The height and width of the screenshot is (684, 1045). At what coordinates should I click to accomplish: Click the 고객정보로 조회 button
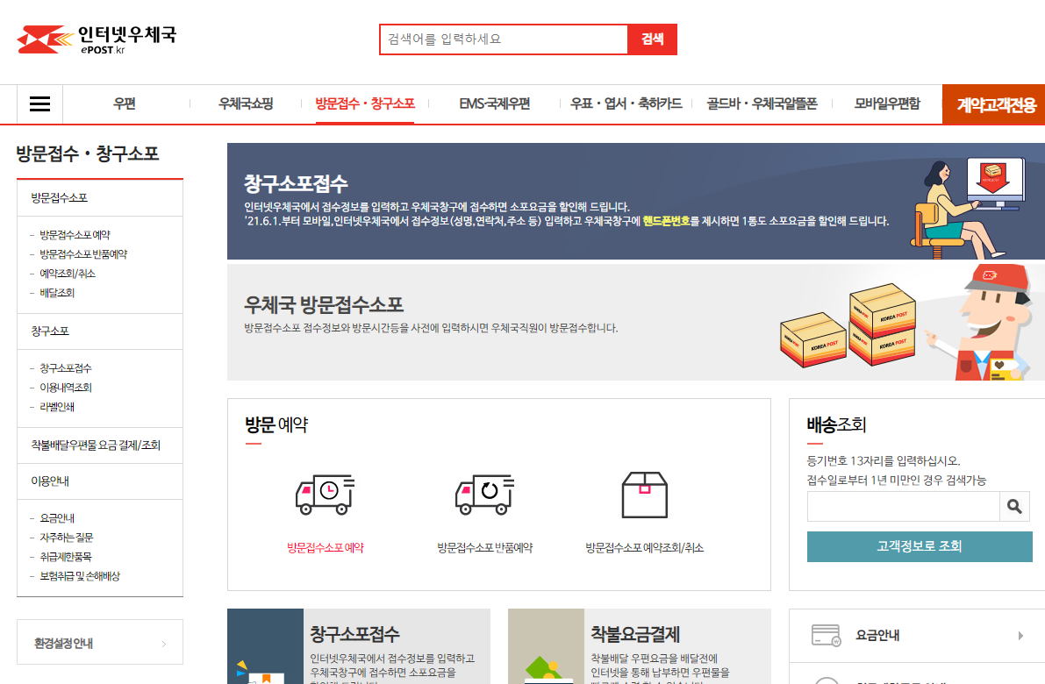click(x=920, y=547)
